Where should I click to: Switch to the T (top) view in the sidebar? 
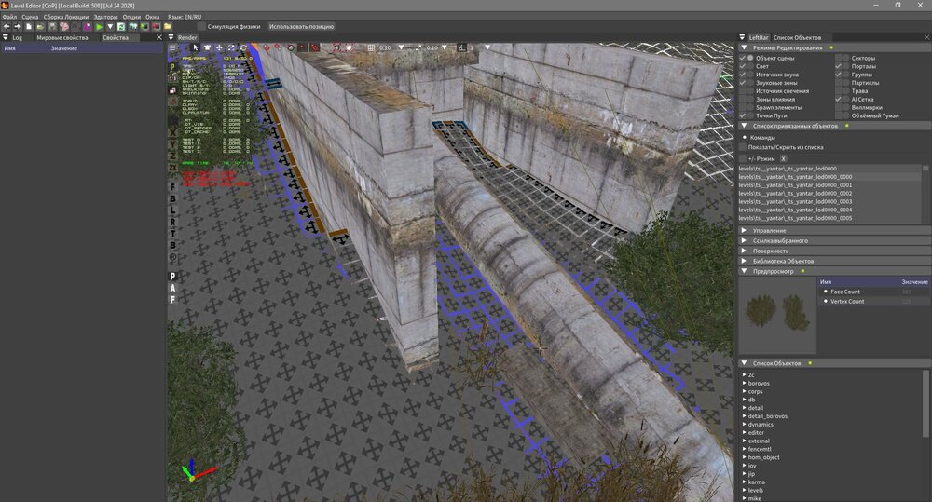(x=173, y=234)
